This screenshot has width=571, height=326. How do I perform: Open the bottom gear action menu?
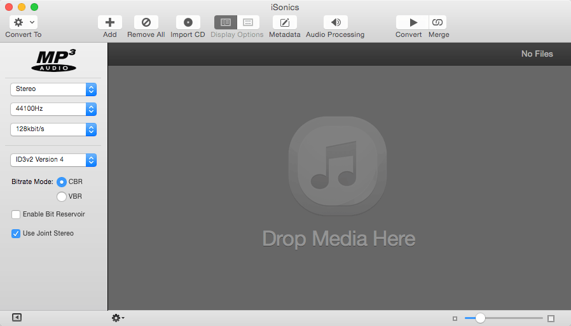pyautogui.click(x=118, y=318)
